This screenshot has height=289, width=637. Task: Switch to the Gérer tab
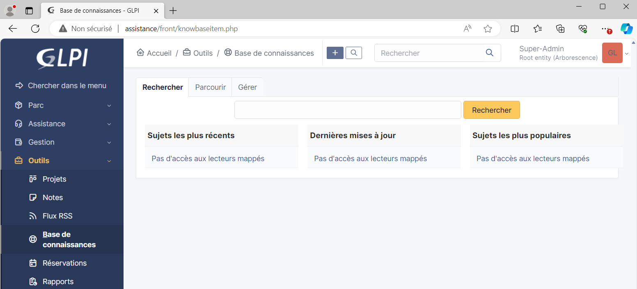tap(247, 87)
